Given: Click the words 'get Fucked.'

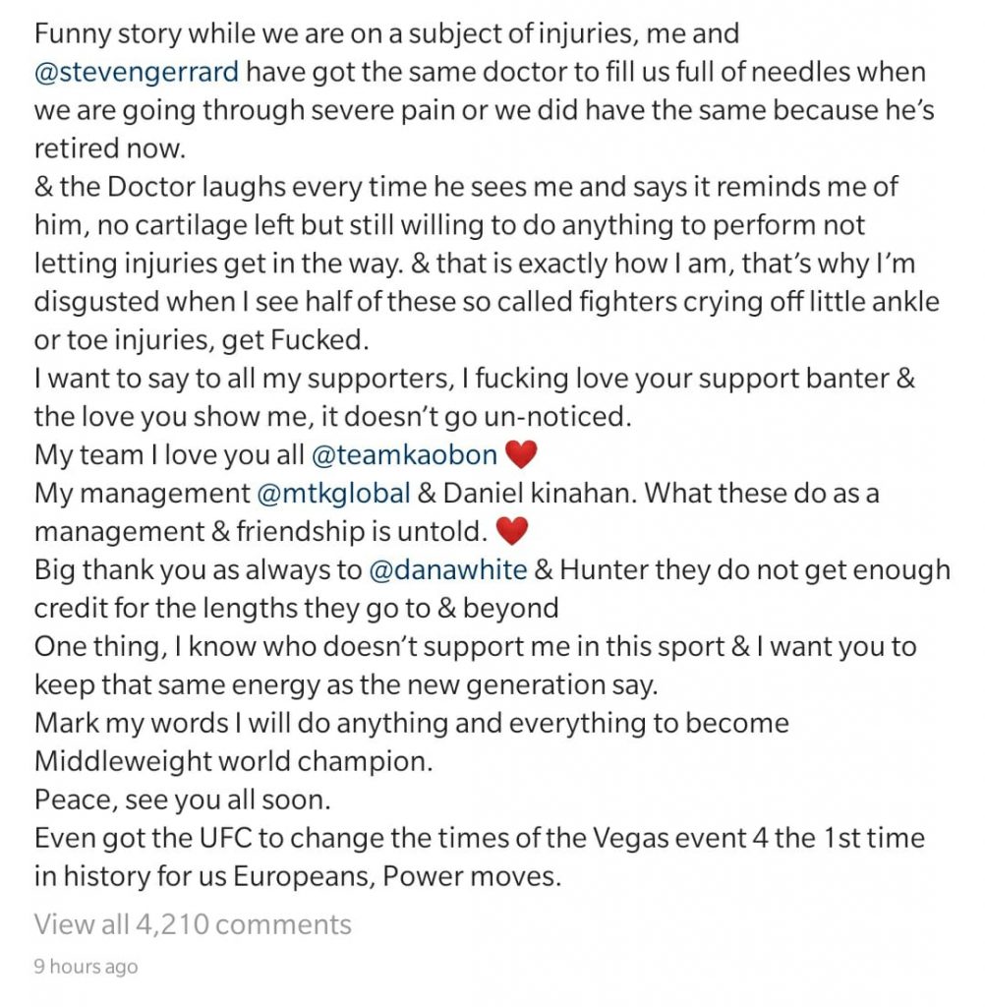Looking at the screenshot, I should [x=295, y=340].
